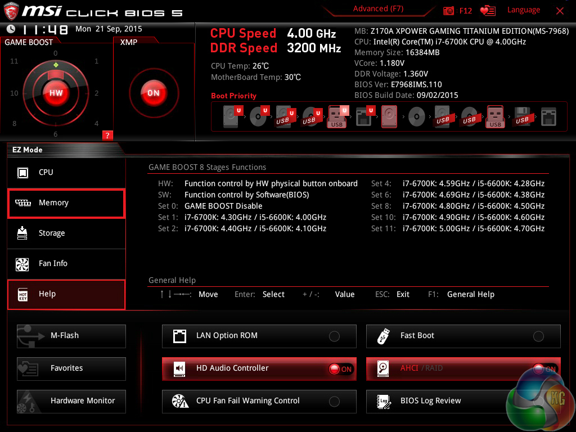The image size is (576, 432).
Task: Click the DDR Speed 3200 MHz readout
Action: (276, 48)
